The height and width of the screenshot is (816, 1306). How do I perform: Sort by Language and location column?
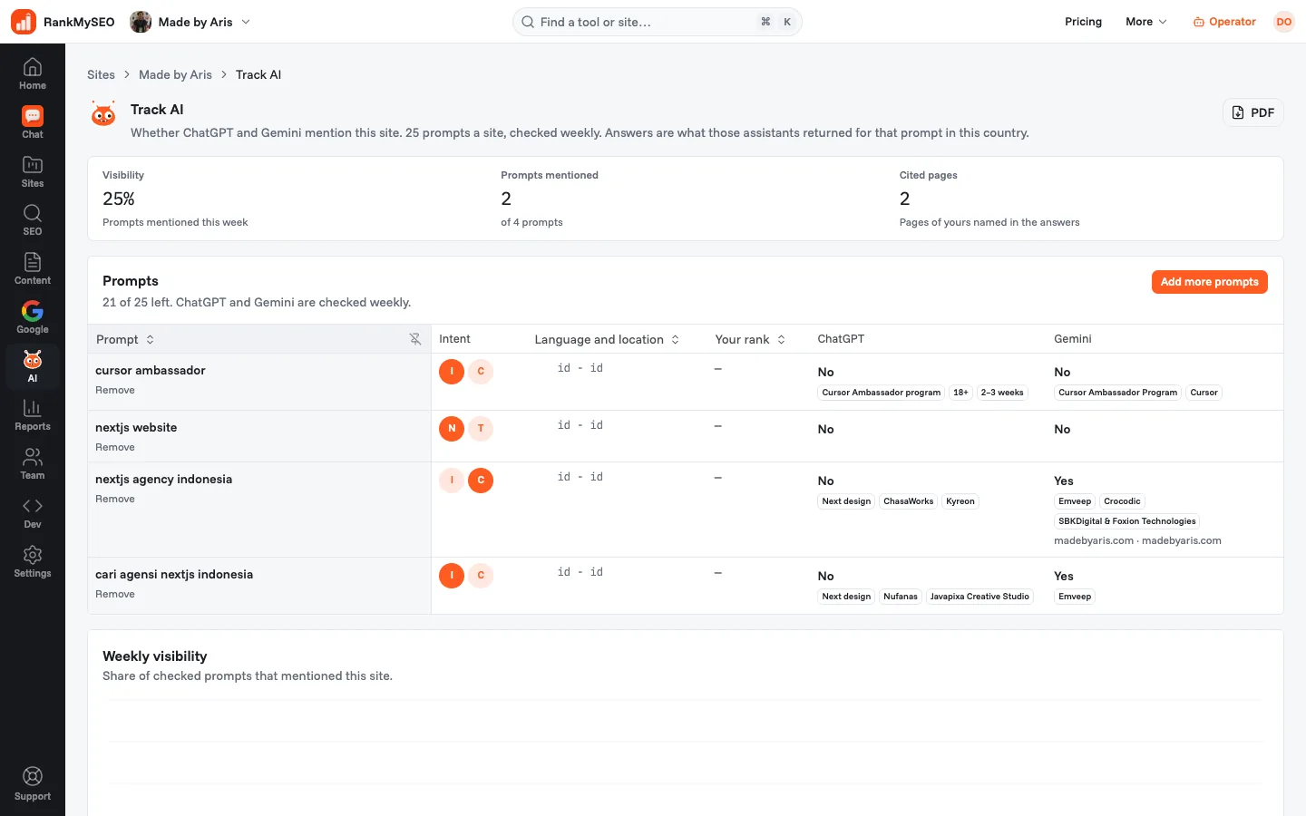(607, 339)
